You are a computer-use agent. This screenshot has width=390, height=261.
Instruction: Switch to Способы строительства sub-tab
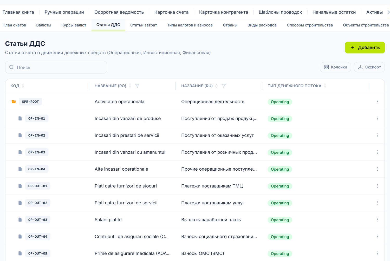tap(310, 25)
